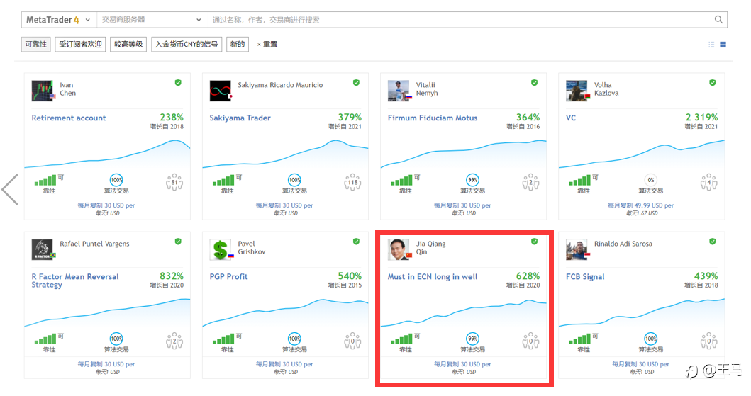This screenshot has height=396, width=751.
Task: Focus the signal search input field
Action: click(460, 20)
